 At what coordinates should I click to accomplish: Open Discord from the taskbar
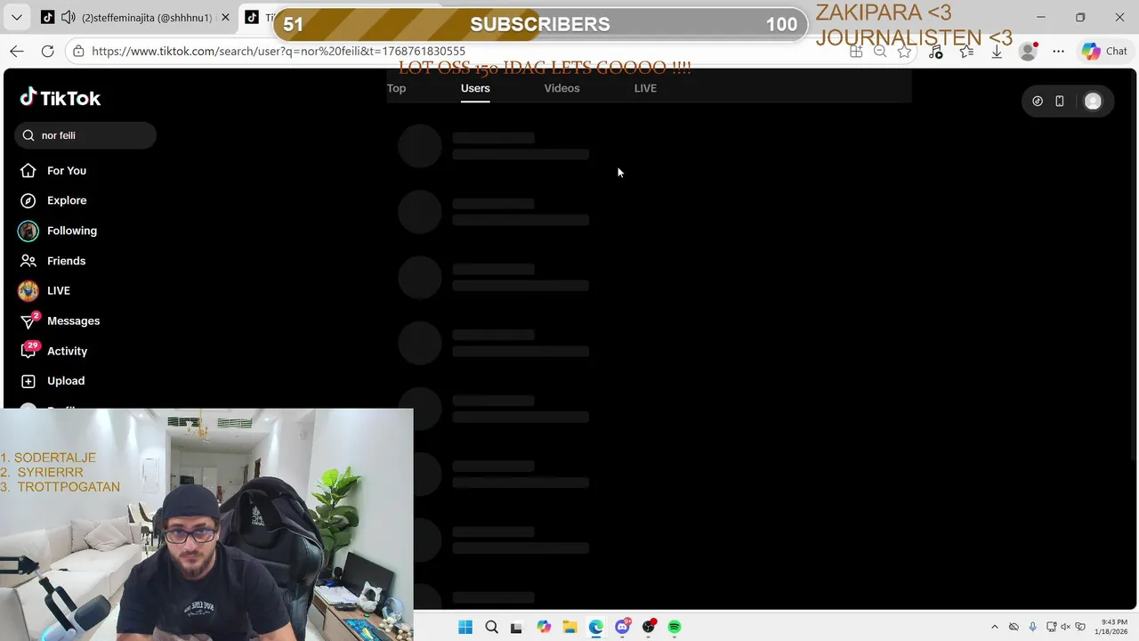click(x=622, y=627)
